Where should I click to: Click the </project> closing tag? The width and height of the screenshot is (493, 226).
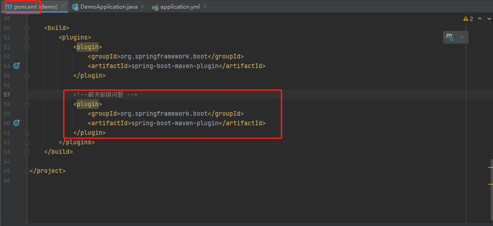[x=47, y=171]
